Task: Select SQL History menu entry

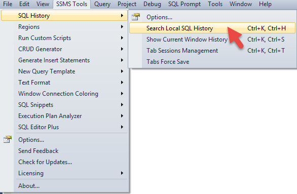Action: [x=64, y=16]
